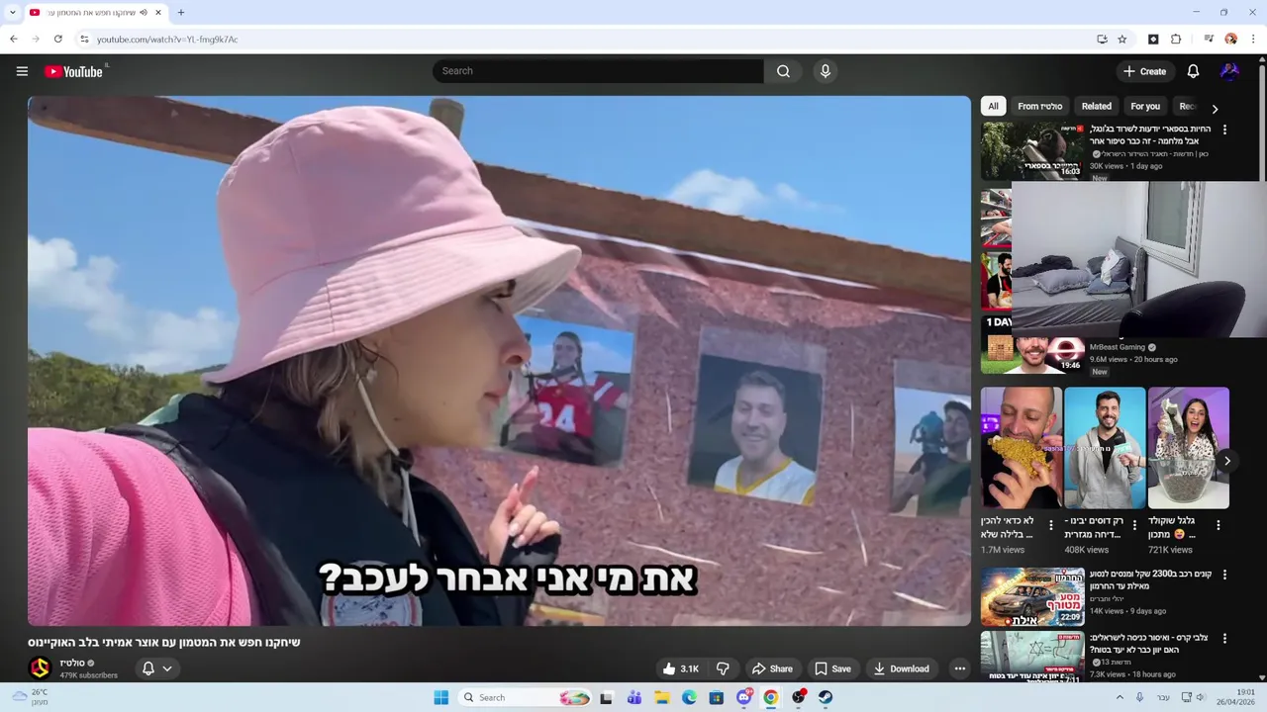Click the Windows Start button
Screen dimensions: 1267x712
pos(441,697)
